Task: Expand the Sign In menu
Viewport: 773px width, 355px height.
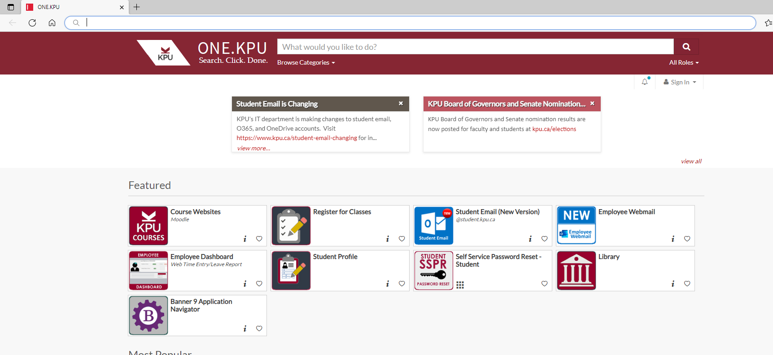Action: tap(680, 82)
